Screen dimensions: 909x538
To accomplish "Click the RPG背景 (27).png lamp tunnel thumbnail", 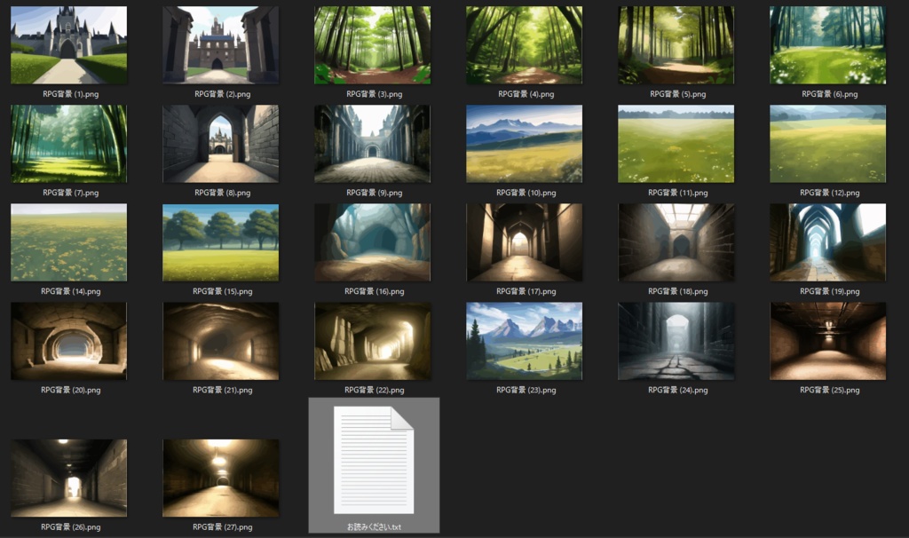I will [221, 478].
